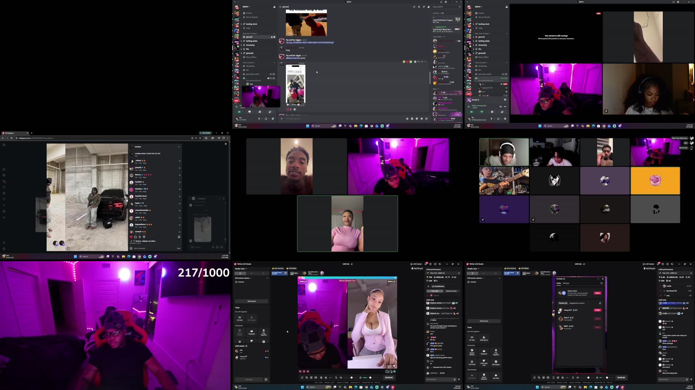This screenshot has width=695, height=390.
Task: Click Reply arrow in Discord message hover toolbar
Action: 418,62
